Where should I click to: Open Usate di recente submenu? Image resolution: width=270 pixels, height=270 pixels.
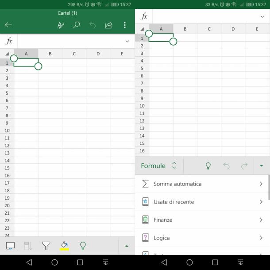point(202,202)
